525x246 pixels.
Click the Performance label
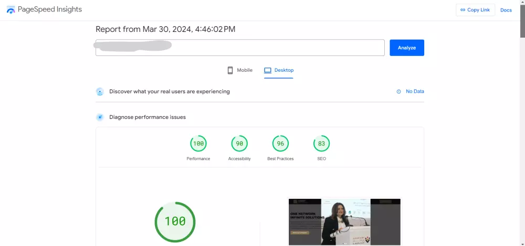(x=198, y=159)
